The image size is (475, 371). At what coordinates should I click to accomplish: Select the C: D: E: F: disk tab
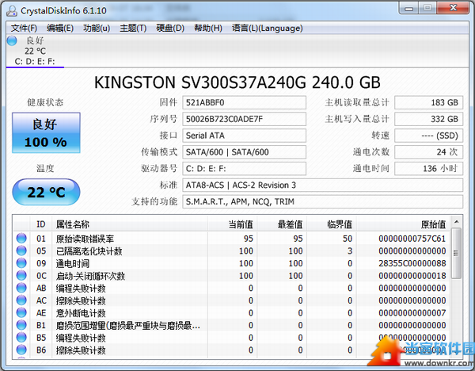coord(35,51)
